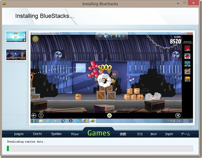Image resolution: width=202 pixels, height=158 pixels.
Task: Click the BlueStacks logo in installer title bar
Action: 5,3
